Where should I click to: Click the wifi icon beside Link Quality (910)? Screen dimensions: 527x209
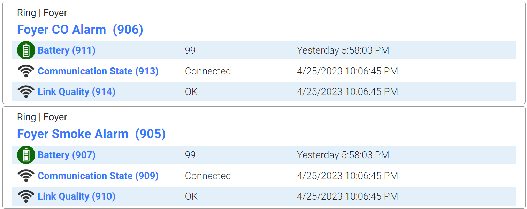26,196
